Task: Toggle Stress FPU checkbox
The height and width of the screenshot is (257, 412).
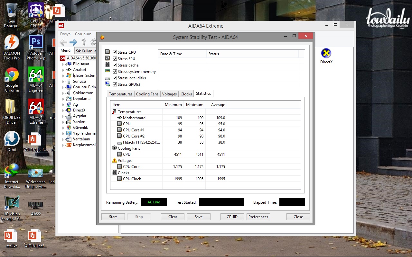Action: [115, 58]
